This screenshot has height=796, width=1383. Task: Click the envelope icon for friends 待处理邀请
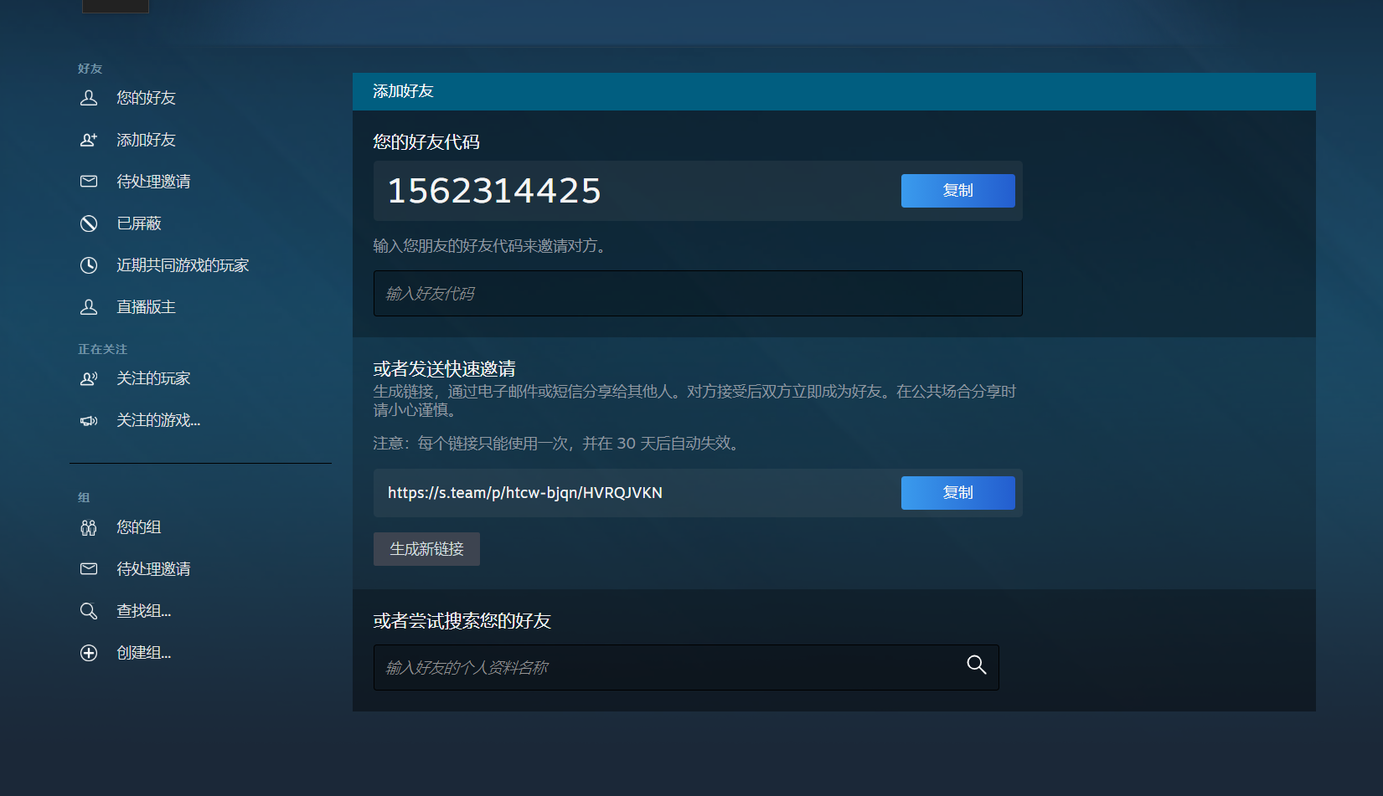tap(89, 182)
